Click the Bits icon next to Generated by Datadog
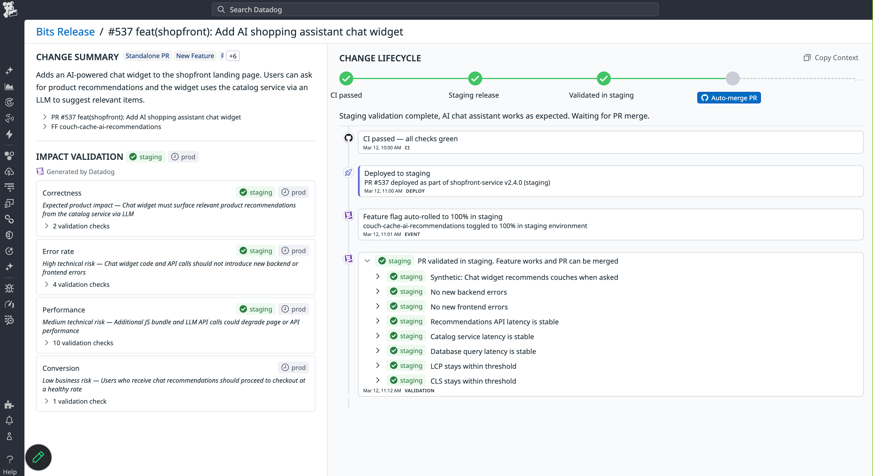Screen dimensions: 873x476 pos(40,172)
